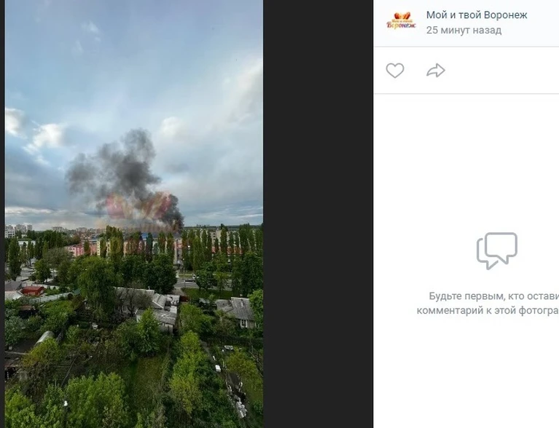
Task: Click the Будьте первым comment prompt text
Action: pyautogui.click(x=493, y=296)
